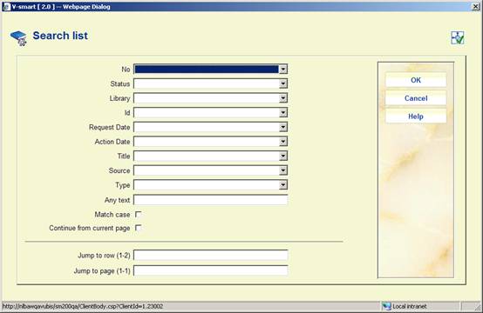Click the OK button
This screenshot has width=483, height=313.
[x=416, y=80]
